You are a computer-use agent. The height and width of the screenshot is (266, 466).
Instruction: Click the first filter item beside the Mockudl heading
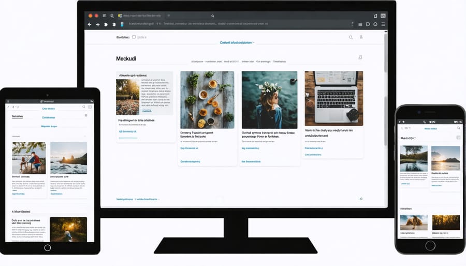(197, 62)
